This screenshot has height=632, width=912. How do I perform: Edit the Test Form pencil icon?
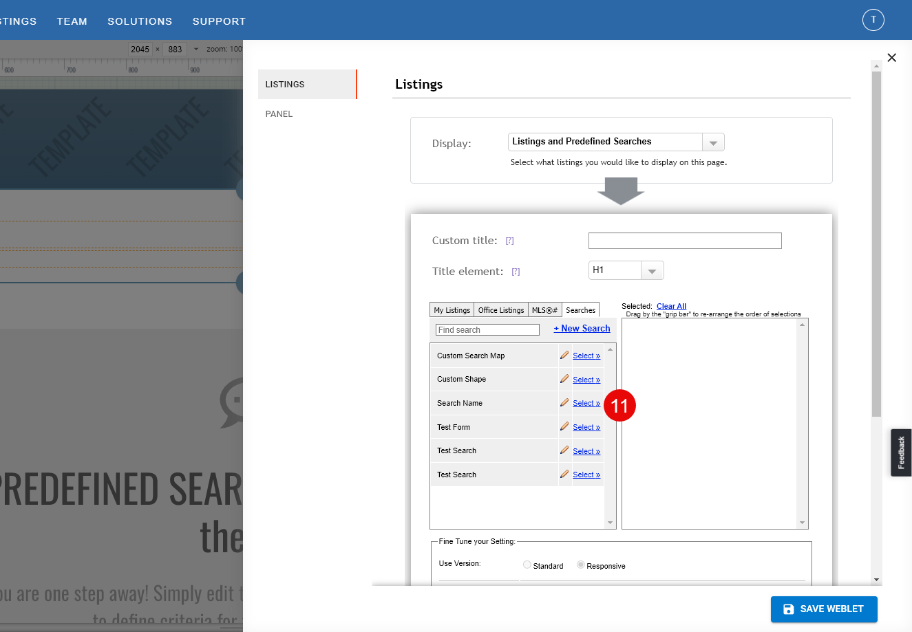(564, 426)
